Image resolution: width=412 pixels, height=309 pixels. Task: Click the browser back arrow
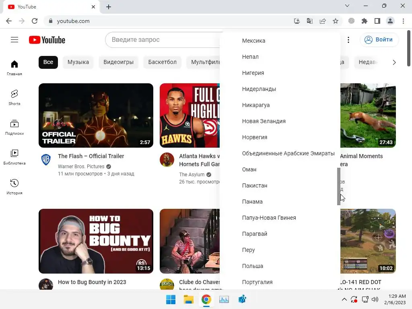pyautogui.click(x=9, y=21)
